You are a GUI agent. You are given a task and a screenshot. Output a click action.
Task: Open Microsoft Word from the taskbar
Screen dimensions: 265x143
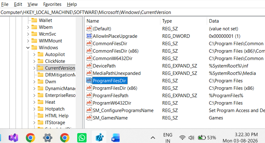tap(116, 138)
